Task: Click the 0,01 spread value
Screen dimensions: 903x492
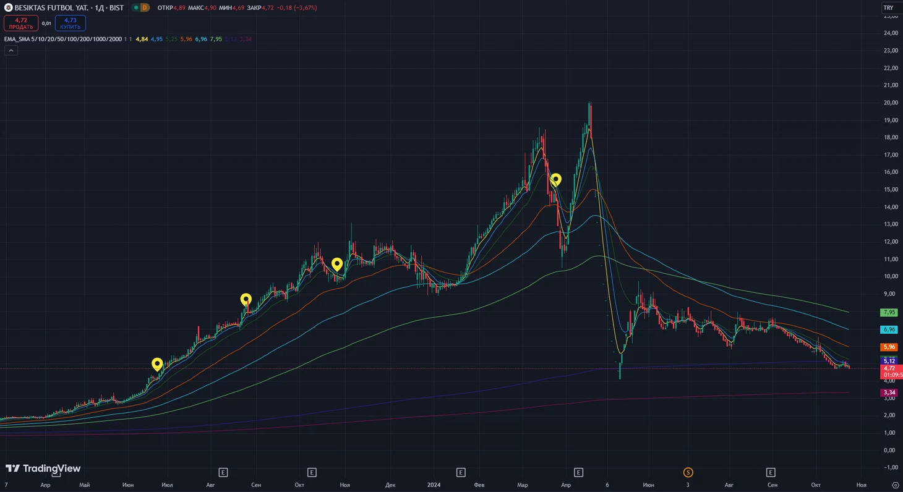Action: [x=46, y=23]
